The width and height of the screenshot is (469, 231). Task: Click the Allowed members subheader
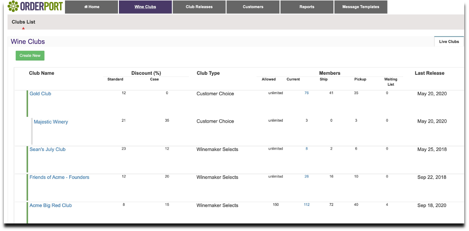click(269, 79)
